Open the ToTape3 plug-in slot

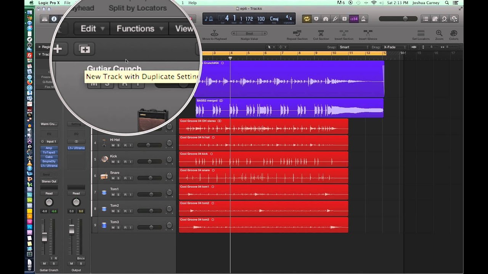click(x=49, y=153)
